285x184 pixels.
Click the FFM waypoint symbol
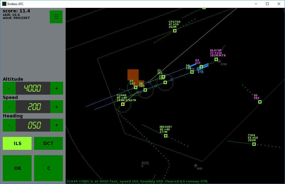tap(219, 61)
